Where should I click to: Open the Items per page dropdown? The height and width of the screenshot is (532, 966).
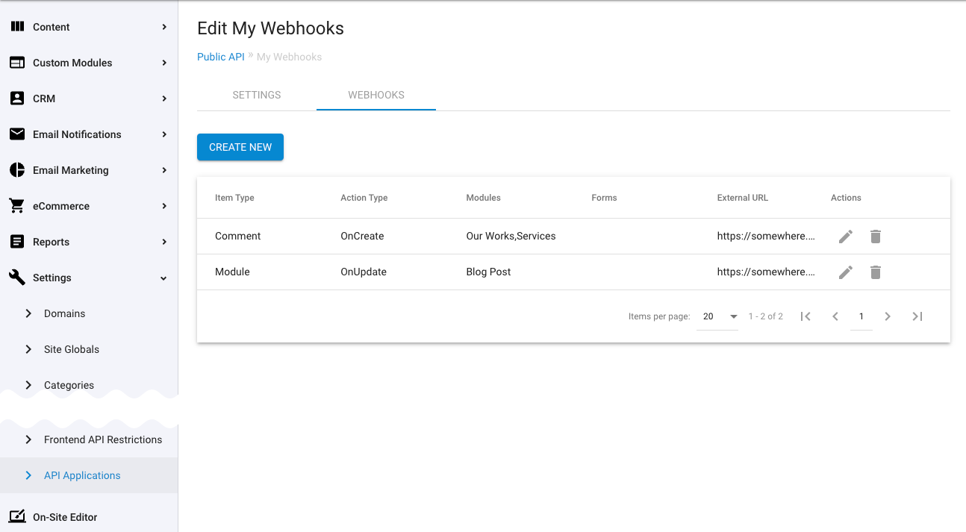pyautogui.click(x=717, y=316)
